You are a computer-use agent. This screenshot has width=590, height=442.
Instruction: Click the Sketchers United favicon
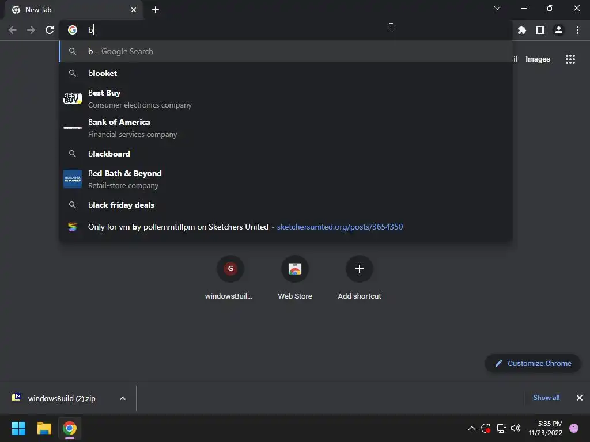point(73,227)
